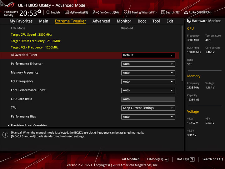Image resolution: width=225 pixels, height=169 pixels.
Task: Click the Memory Capacity 16384 MB value
Action: [x=193, y=100]
